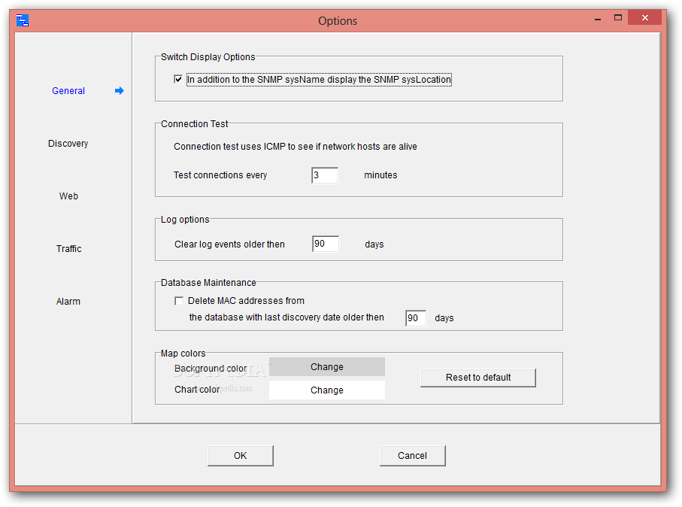Maximize the Options window
682x507 pixels.
618,18
